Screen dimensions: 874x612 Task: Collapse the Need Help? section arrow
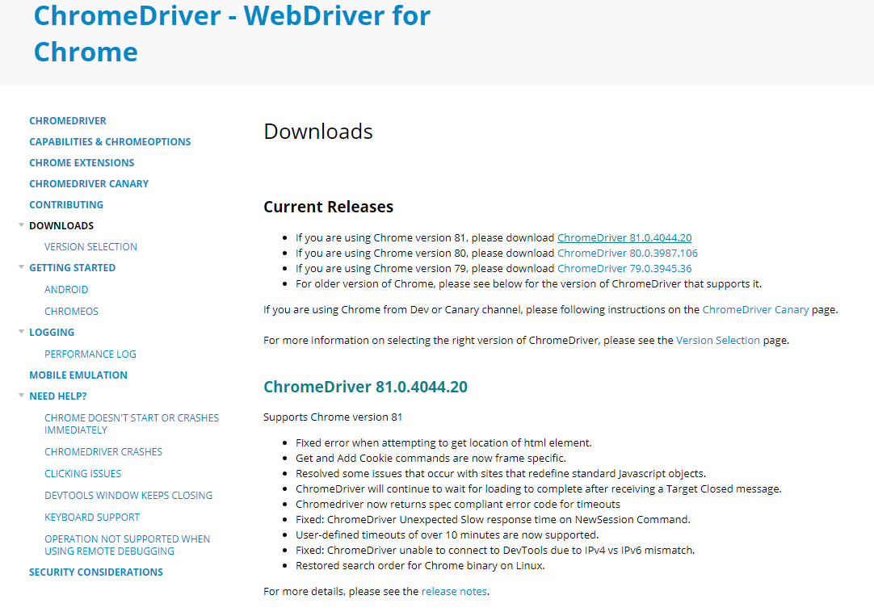[21, 396]
